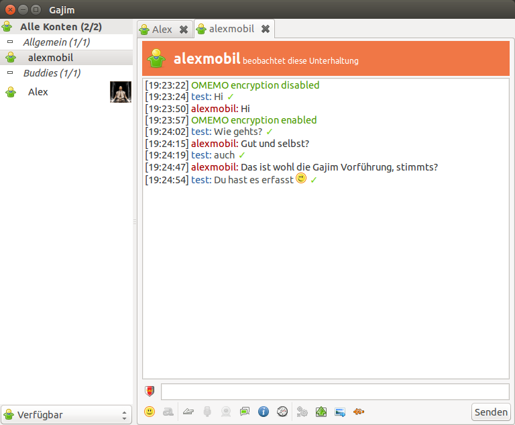Open the emoticon picker smiley icon
The image size is (515, 425).
click(x=150, y=412)
